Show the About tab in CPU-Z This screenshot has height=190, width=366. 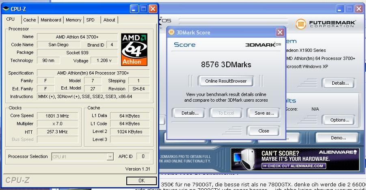tap(109, 20)
